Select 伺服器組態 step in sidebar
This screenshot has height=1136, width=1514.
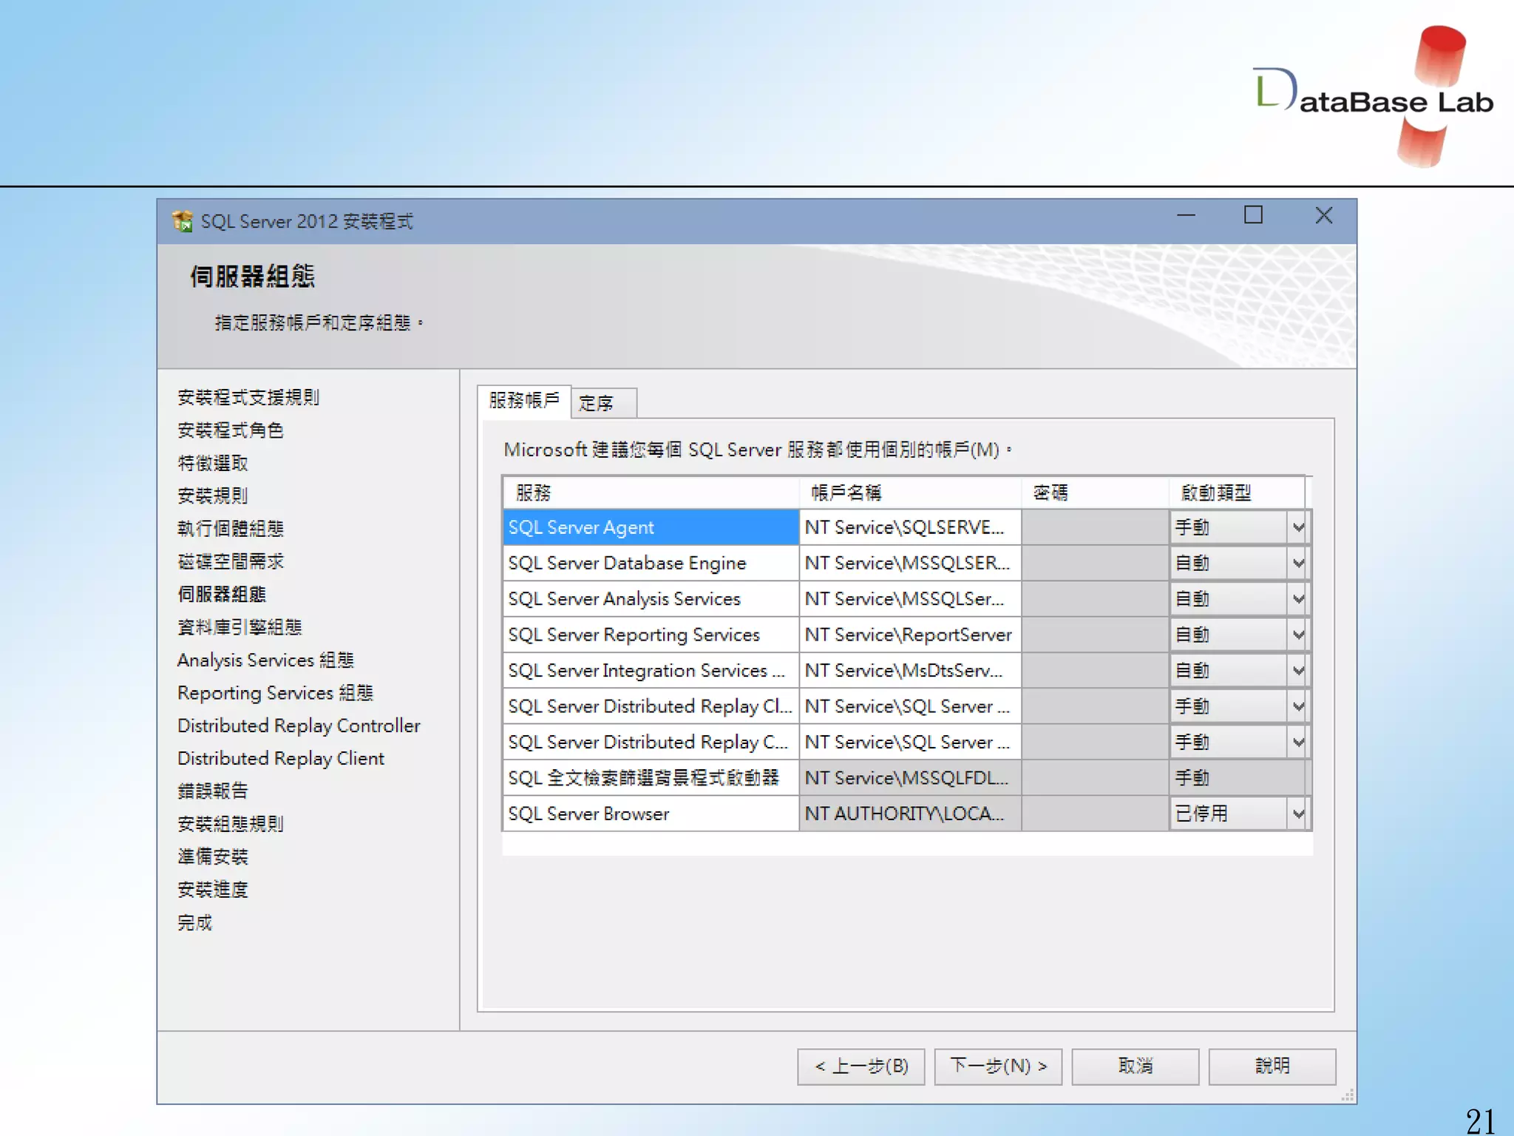click(222, 595)
